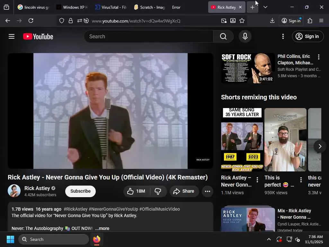329x247 pixels.
Task: Open options for 'Rick Astley – Never Gonn...' short
Action: (x=257, y=179)
